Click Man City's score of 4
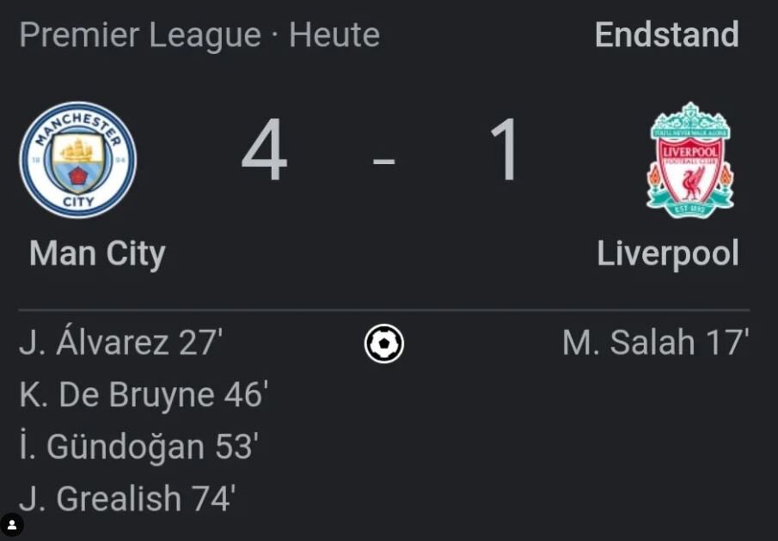778x541 pixels. [264, 149]
